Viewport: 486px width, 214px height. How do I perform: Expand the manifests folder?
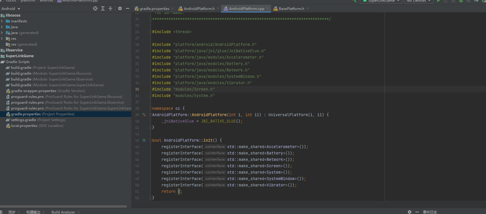tap(2, 21)
